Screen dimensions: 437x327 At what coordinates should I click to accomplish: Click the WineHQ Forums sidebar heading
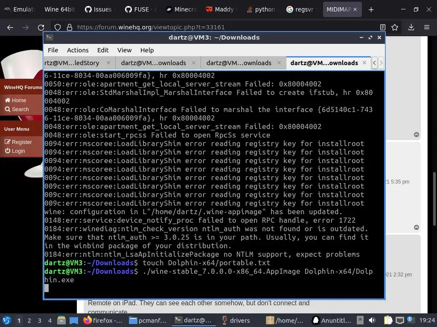[23, 87]
